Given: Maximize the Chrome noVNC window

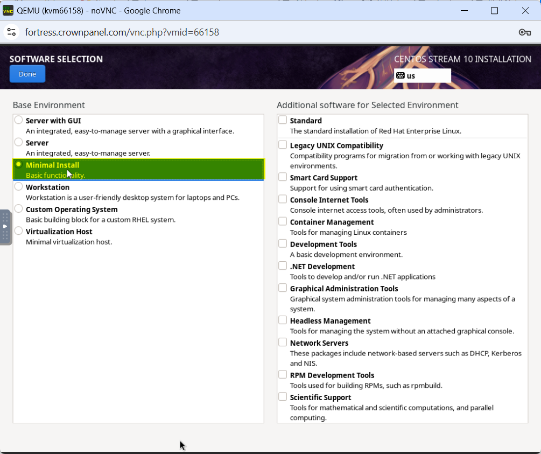Looking at the screenshot, I should click(494, 11).
